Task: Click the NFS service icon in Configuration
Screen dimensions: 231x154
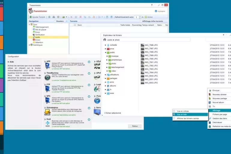Action: 47,101
